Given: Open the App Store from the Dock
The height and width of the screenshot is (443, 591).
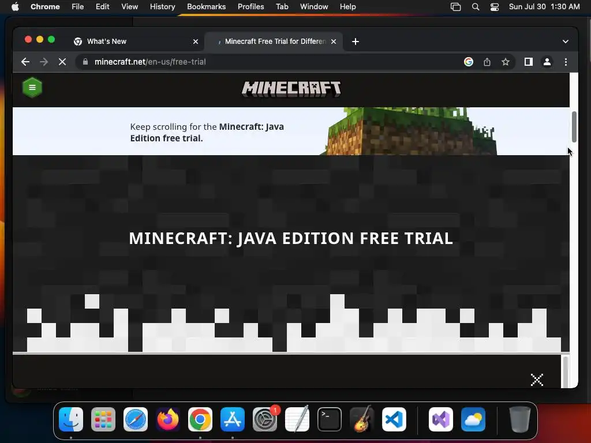Looking at the screenshot, I should (x=233, y=419).
